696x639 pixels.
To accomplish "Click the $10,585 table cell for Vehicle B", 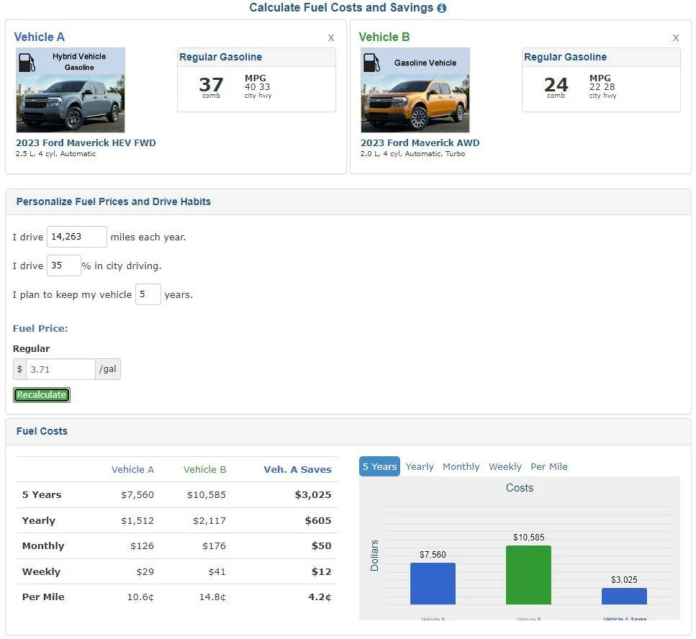I will [x=207, y=495].
